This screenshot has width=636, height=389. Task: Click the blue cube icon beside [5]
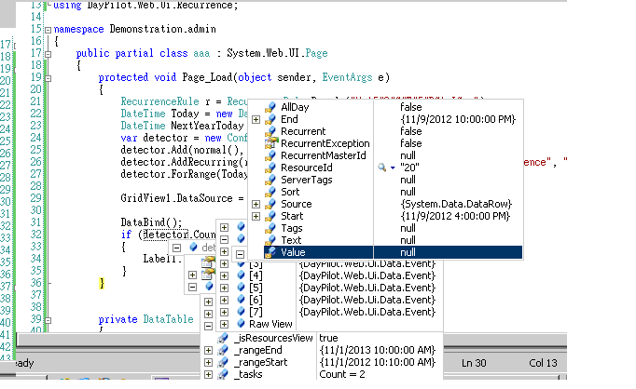point(241,288)
